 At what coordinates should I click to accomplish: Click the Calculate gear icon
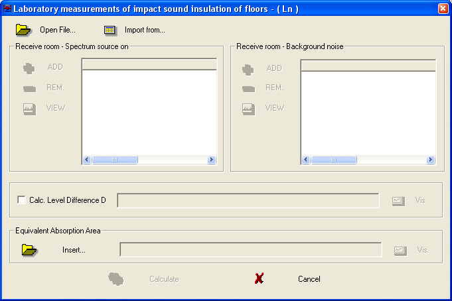[116, 279]
